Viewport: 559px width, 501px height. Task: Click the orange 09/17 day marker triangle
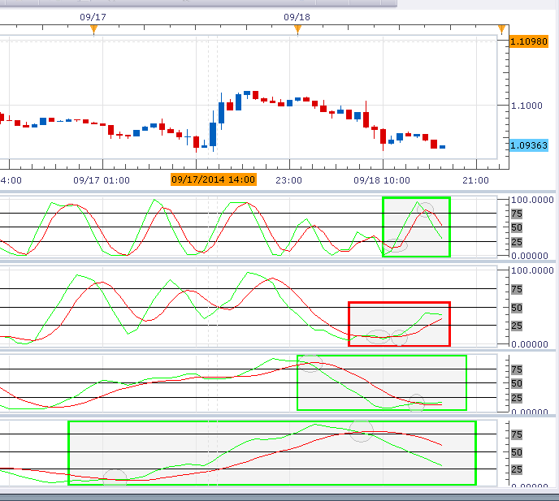(x=93, y=29)
